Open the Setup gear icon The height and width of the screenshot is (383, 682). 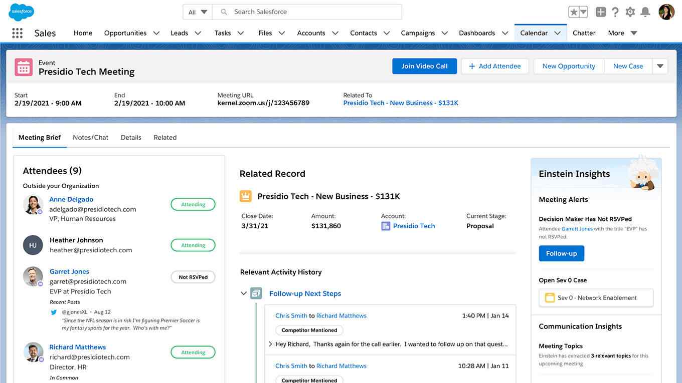point(630,12)
